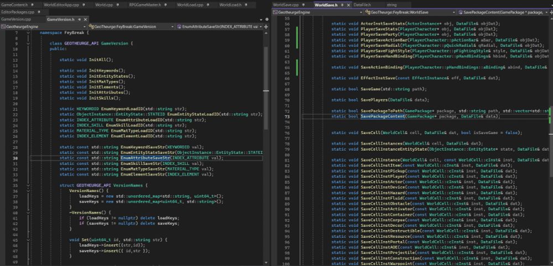
Task: Toggle pin on RPGGameMaster.h tab
Action: tap(164, 5)
